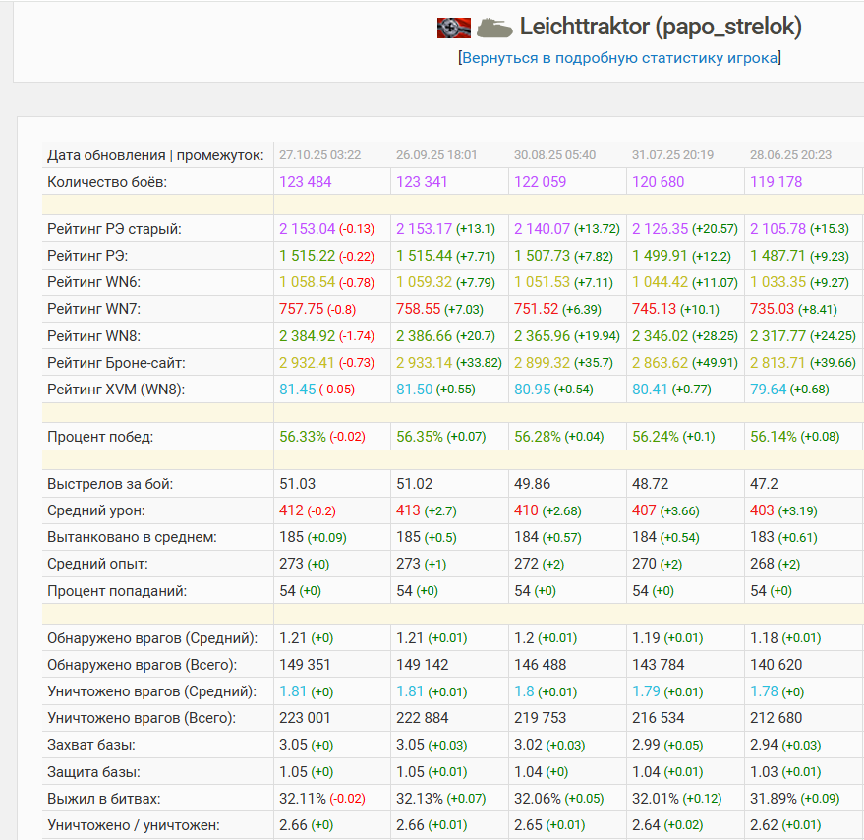
Task: Click the German flag icon beside Leichttraktor
Action: click(453, 28)
